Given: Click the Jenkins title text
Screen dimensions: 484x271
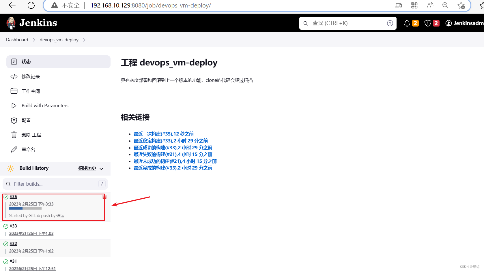Looking at the screenshot, I should 38,23.
